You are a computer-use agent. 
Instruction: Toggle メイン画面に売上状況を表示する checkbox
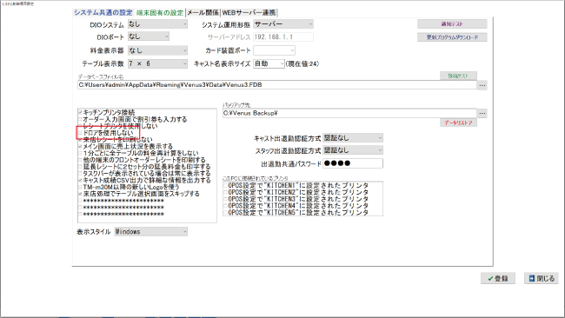pos(80,147)
